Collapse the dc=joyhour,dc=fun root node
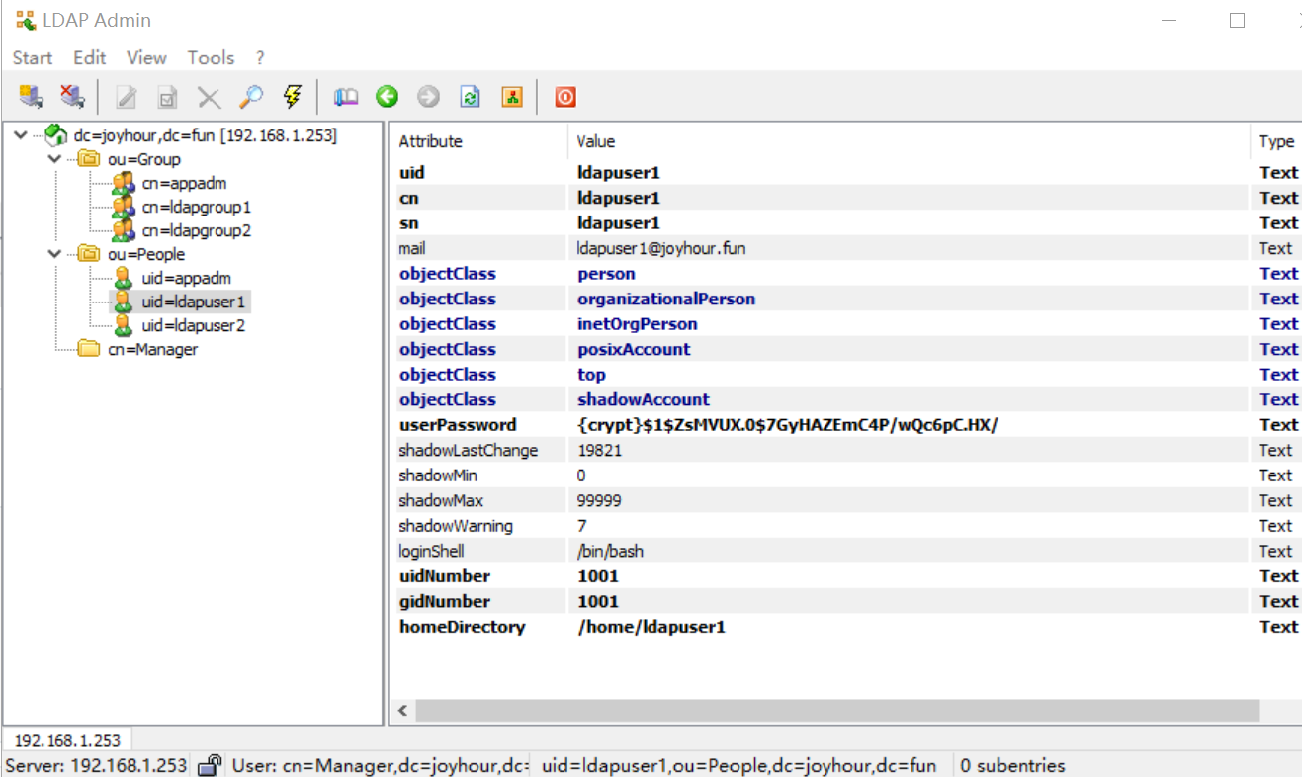The image size is (1302, 777). 20,135
